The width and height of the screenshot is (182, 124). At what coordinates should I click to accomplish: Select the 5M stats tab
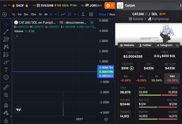125,78
